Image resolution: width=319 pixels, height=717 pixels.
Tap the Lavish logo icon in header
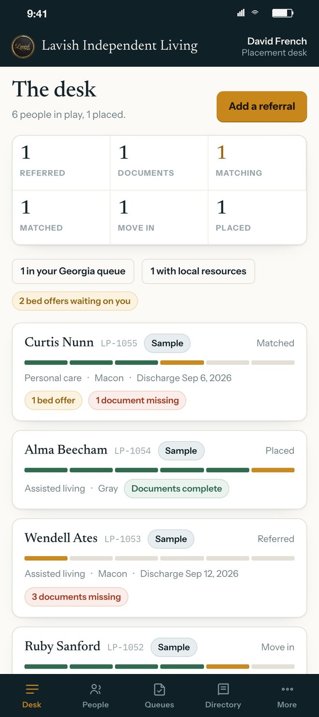pyautogui.click(x=23, y=47)
